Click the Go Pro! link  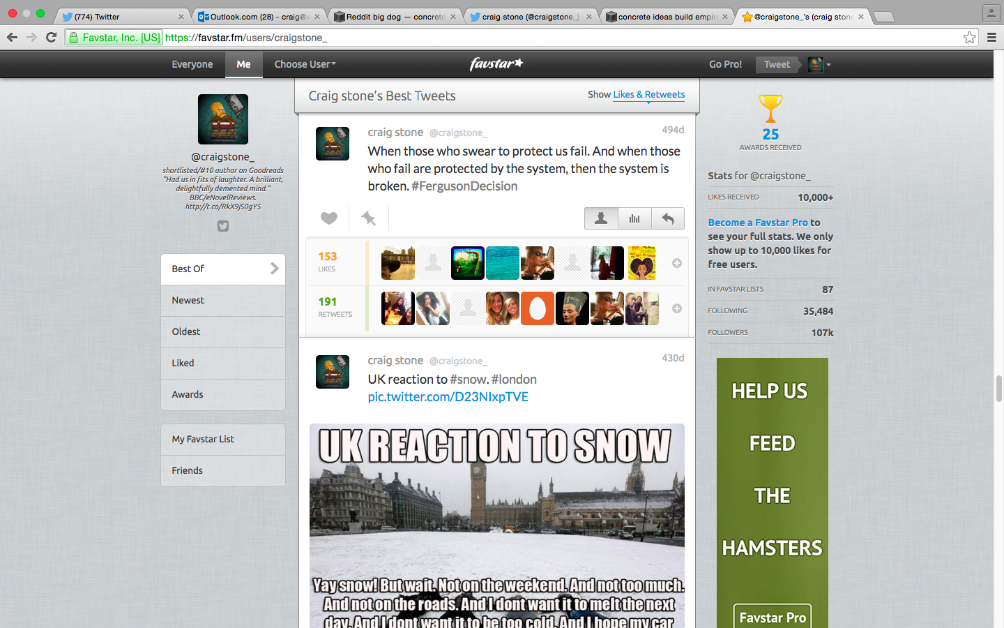tap(725, 64)
